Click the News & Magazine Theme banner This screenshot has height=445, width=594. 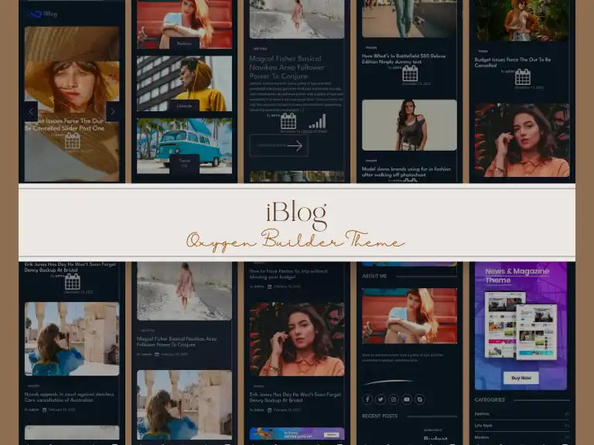[x=521, y=326]
